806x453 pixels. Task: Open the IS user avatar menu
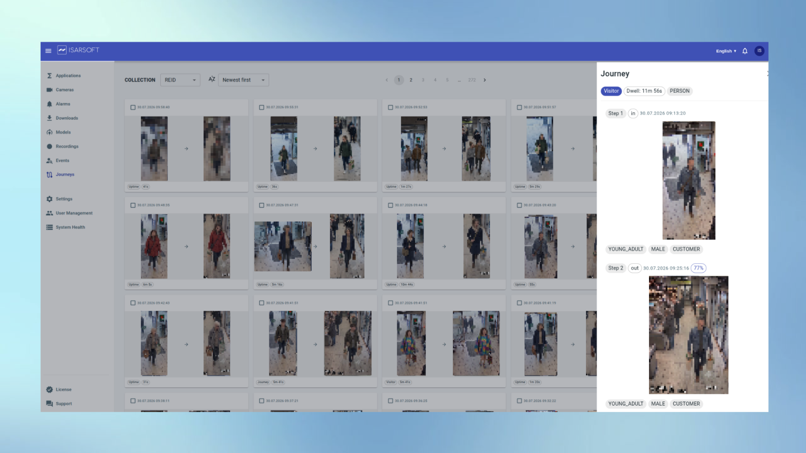point(759,51)
